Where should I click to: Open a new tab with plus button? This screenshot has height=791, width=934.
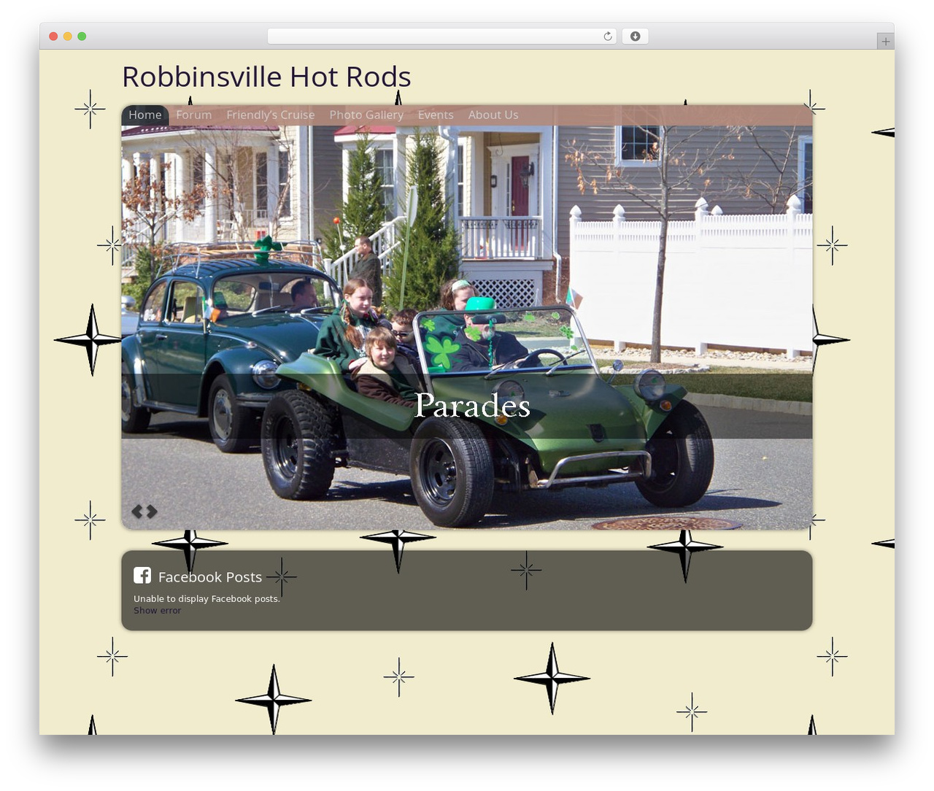click(x=885, y=42)
